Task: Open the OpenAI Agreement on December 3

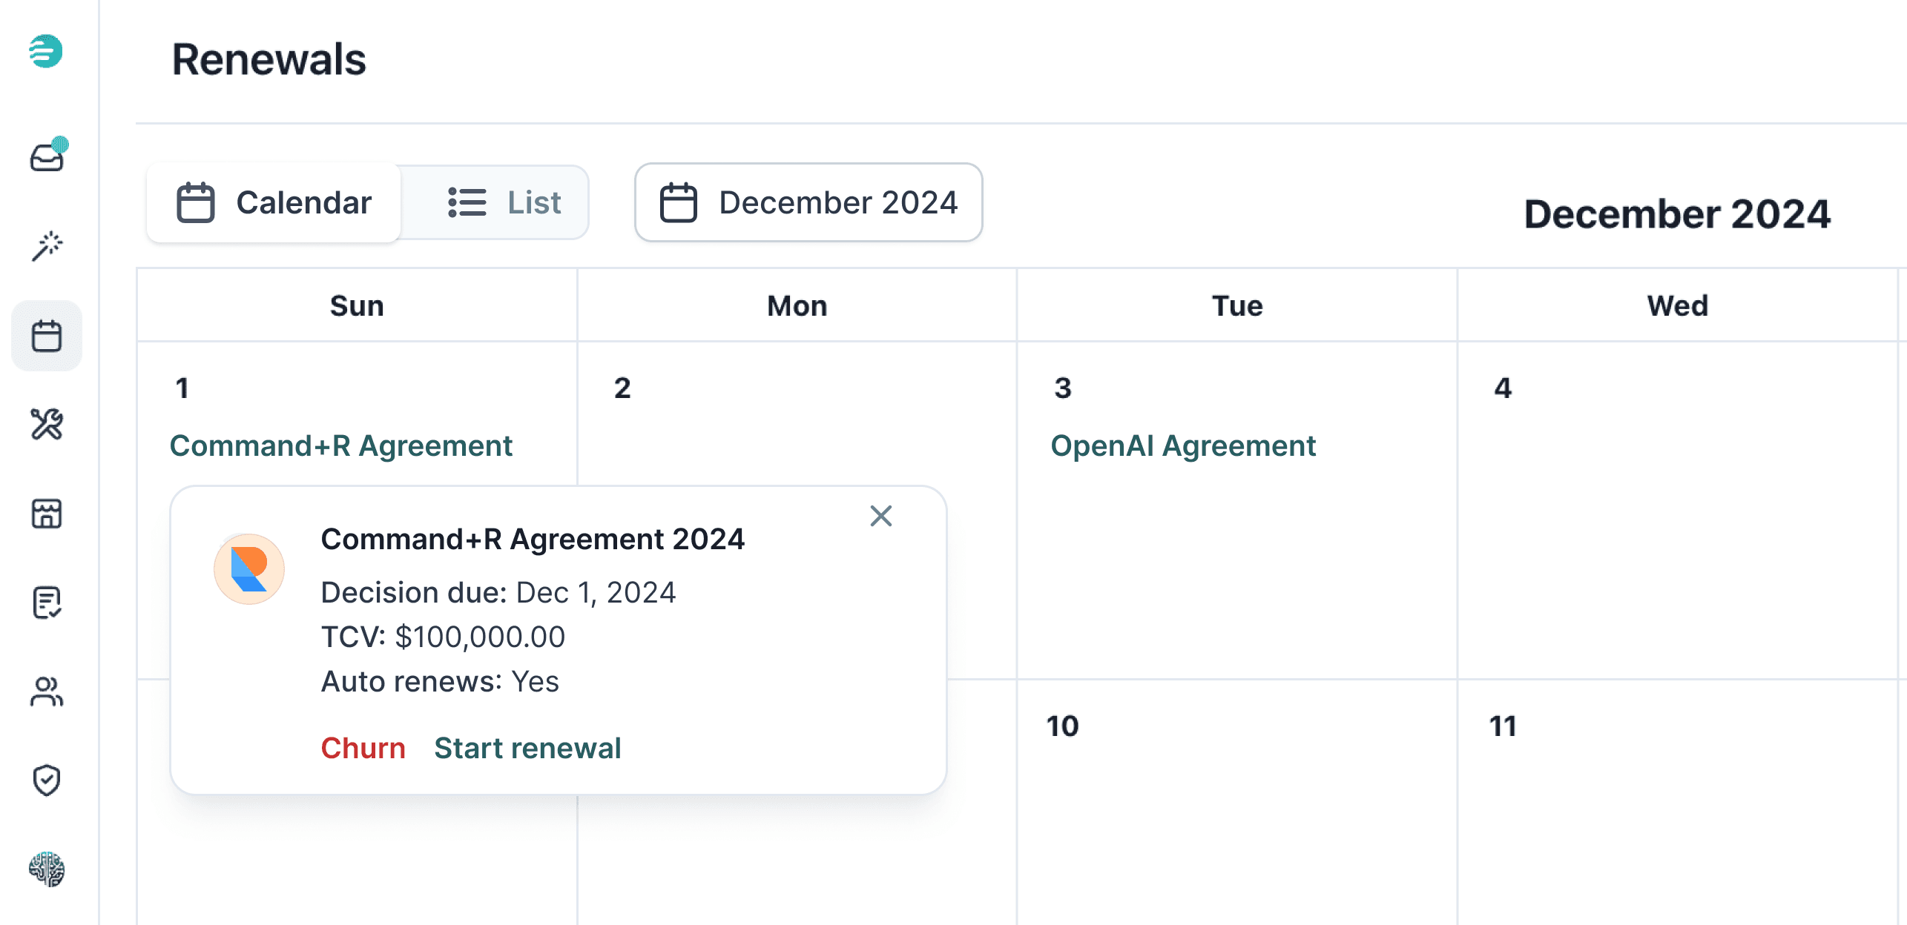Action: pyautogui.click(x=1183, y=445)
